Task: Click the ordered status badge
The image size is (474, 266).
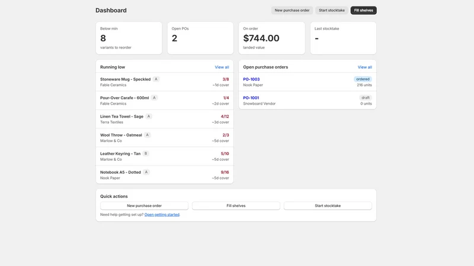Action: click(363, 79)
